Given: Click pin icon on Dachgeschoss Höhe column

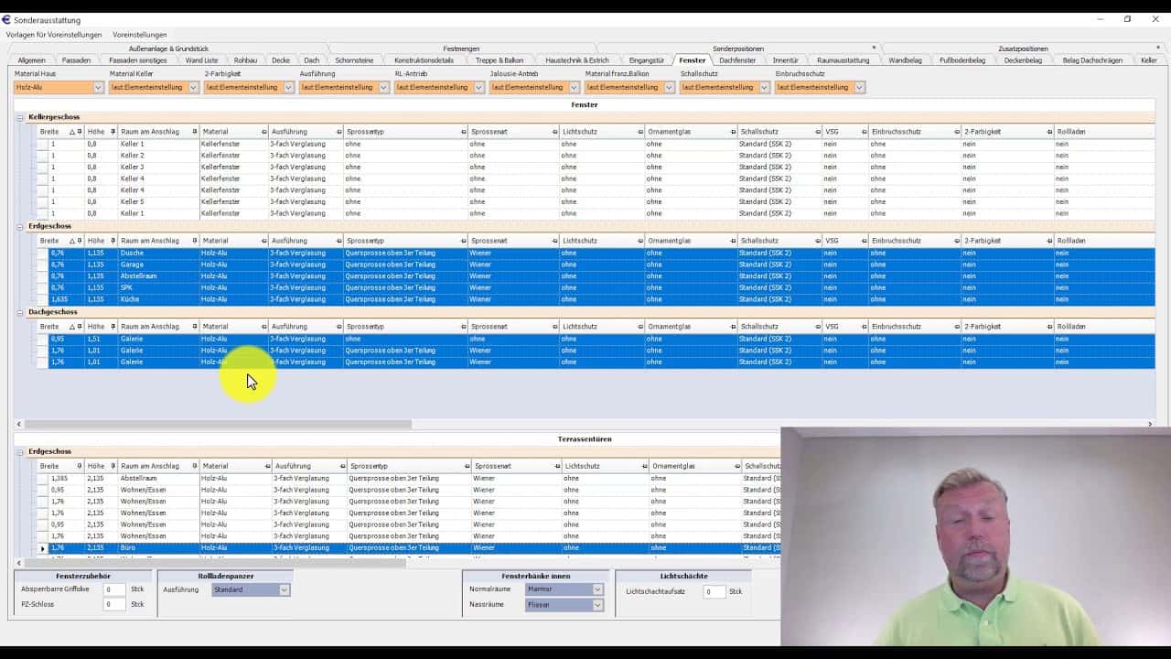Looking at the screenshot, I should tap(113, 327).
